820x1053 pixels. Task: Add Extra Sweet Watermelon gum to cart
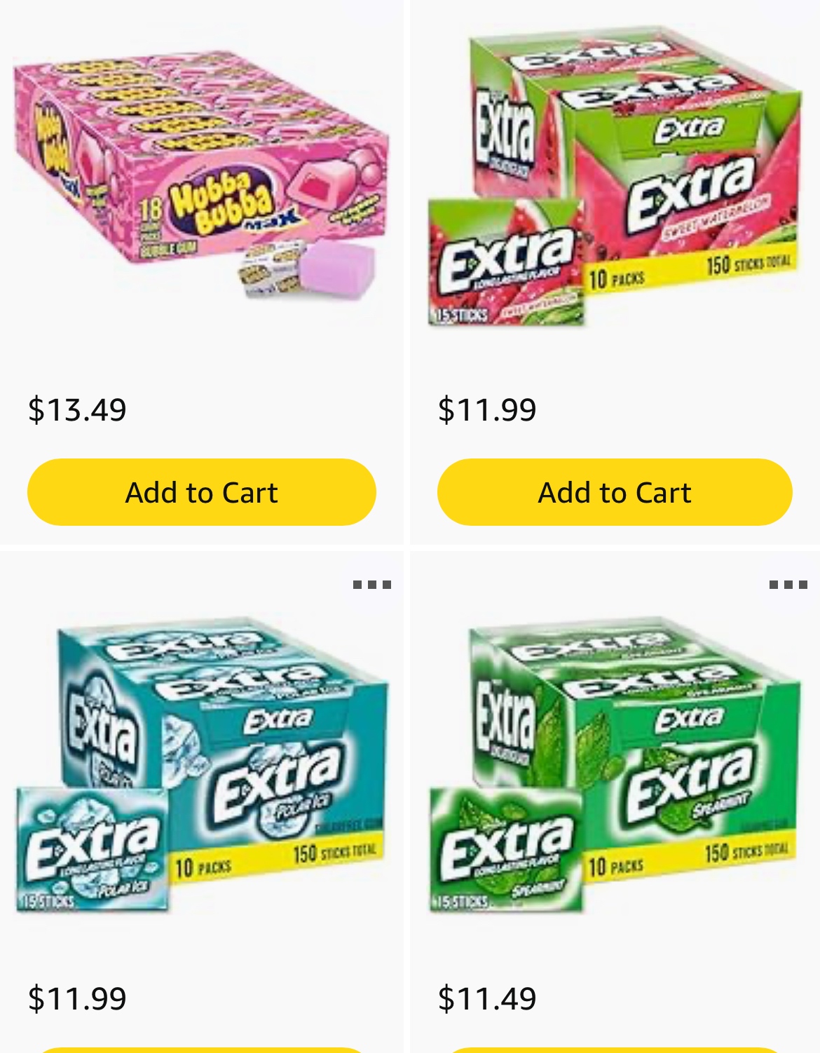(615, 492)
